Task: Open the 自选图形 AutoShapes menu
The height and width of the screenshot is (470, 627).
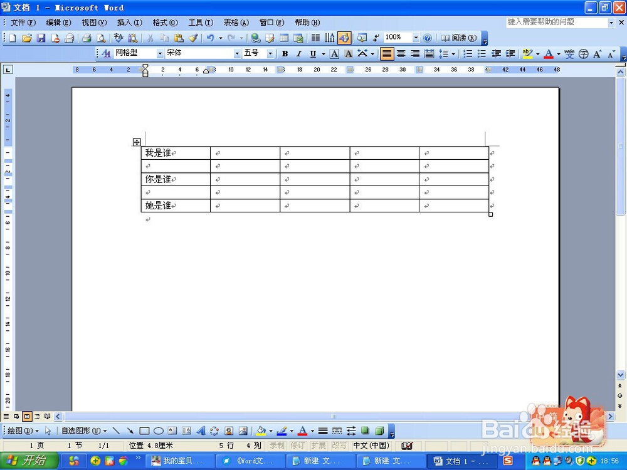Action: pos(84,431)
